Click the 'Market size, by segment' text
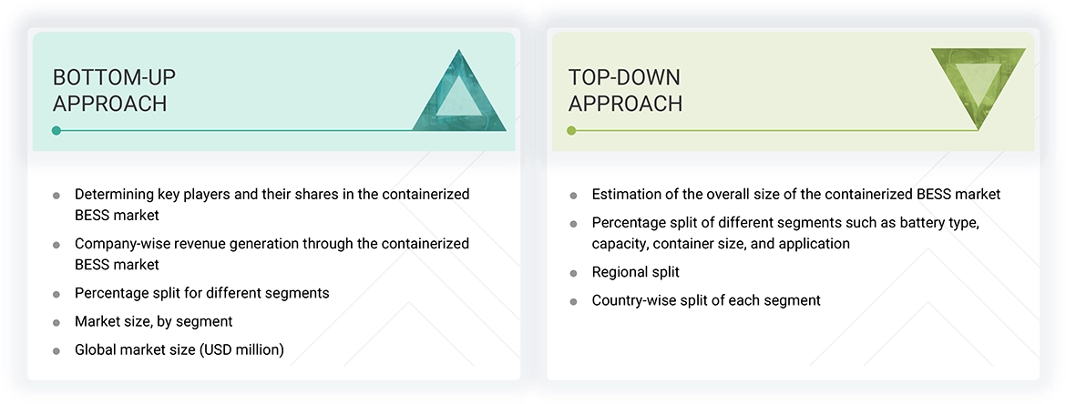The image size is (1066, 404). [153, 321]
